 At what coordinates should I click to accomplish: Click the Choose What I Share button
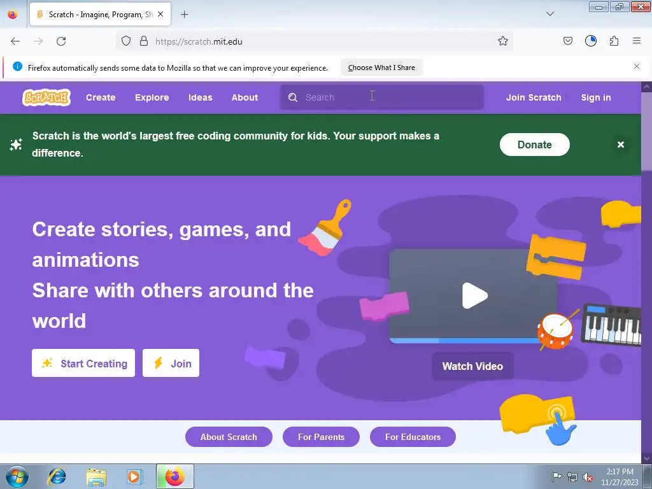point(381,67)
